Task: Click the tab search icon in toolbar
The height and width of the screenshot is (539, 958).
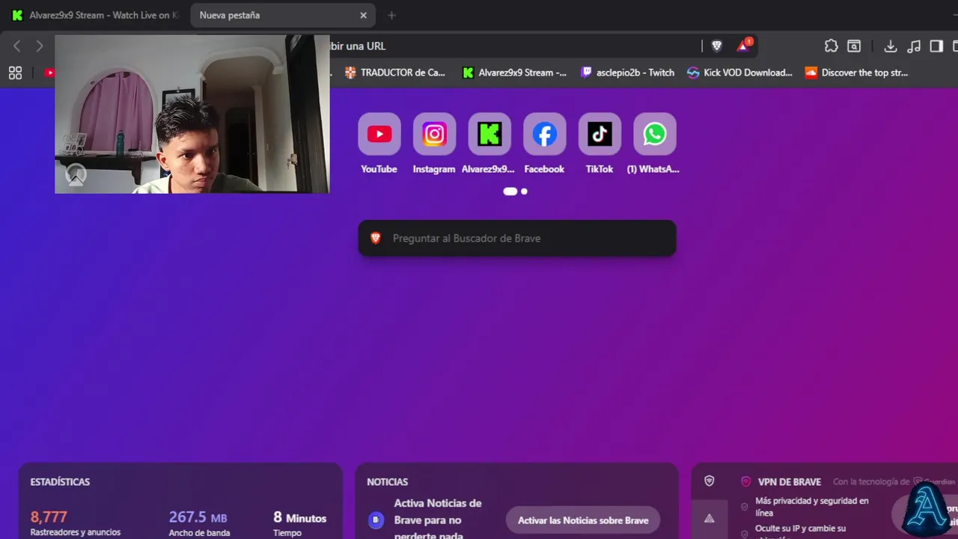Action: pyautogui.click(x=854, y=46)
